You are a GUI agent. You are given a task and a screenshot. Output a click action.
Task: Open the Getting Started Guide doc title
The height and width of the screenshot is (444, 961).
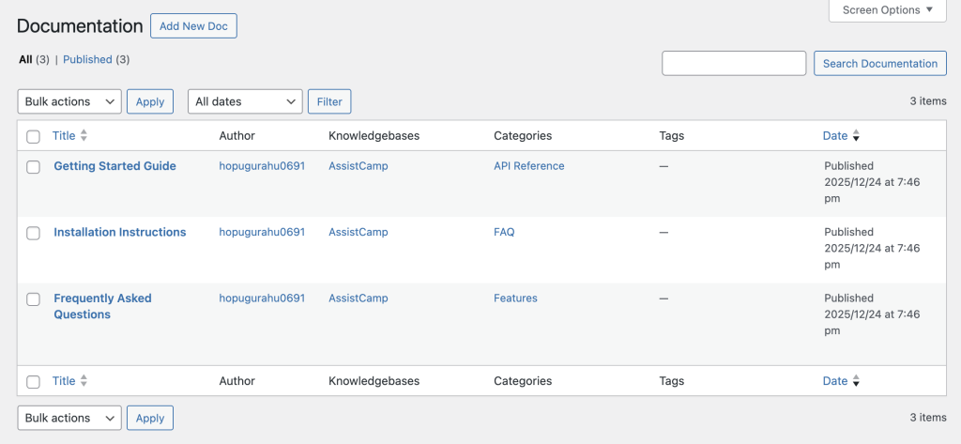114,166
